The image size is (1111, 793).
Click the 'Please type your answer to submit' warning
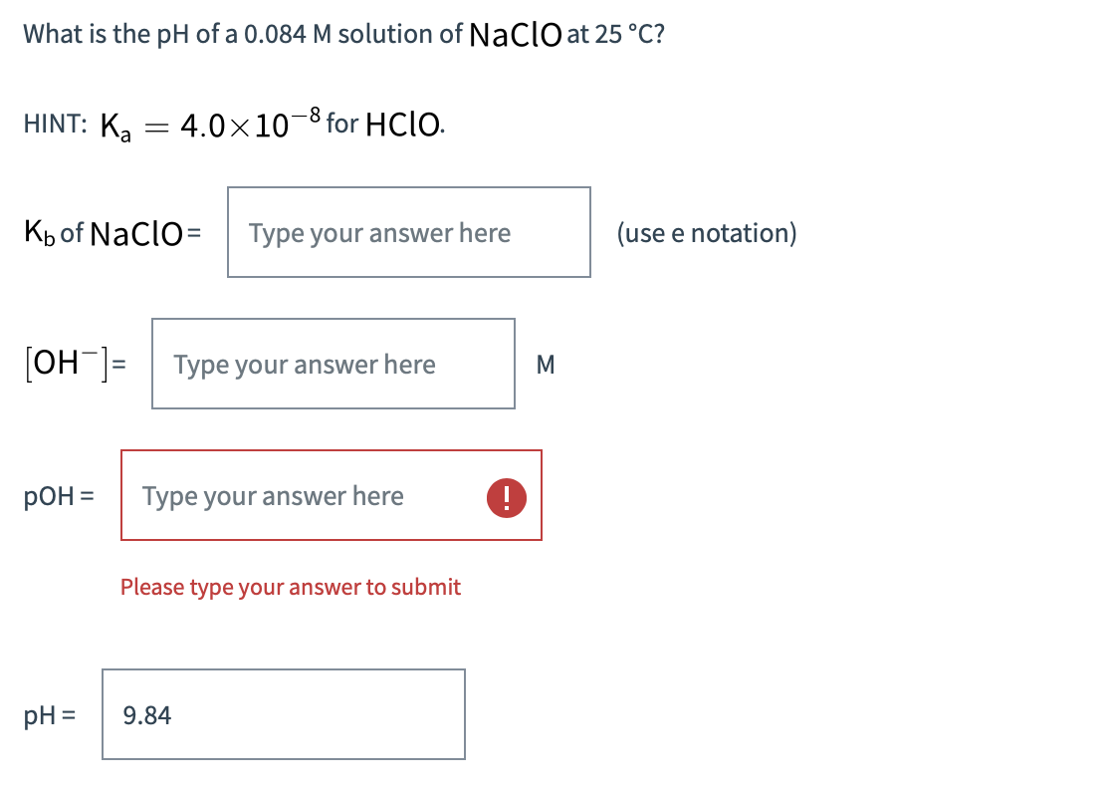(291, 587)
